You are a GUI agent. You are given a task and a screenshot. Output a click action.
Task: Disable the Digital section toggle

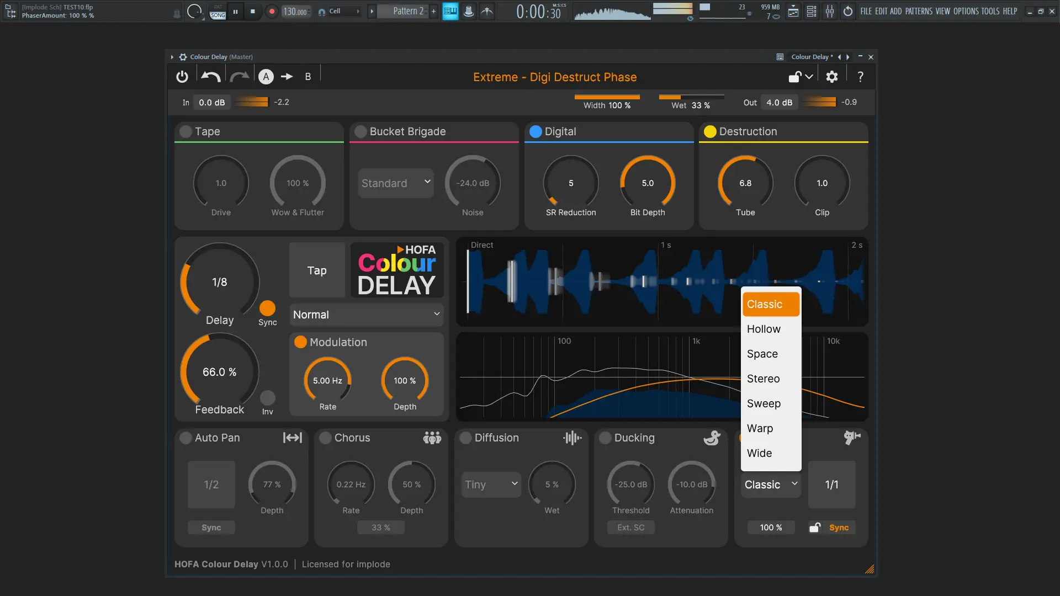click(x=535, y=131)
